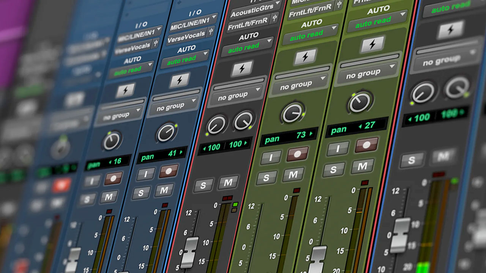This screenshot has height=273, width=486.
Task: Mute the pan 41 channel
Action: pyautogui.click(x=164, y=190)
